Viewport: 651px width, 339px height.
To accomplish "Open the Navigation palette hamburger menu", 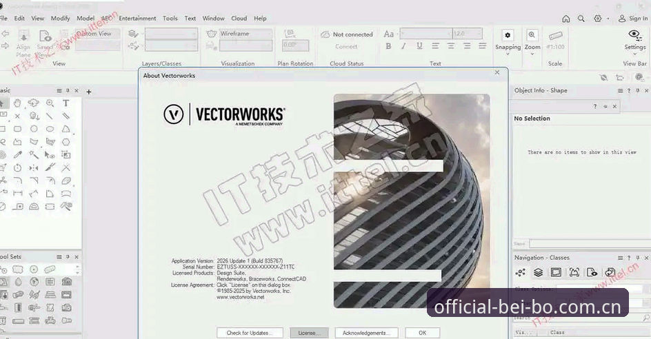I will coord(620,258).
